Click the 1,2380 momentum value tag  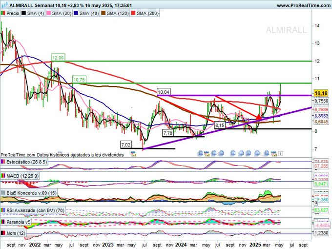321,233
